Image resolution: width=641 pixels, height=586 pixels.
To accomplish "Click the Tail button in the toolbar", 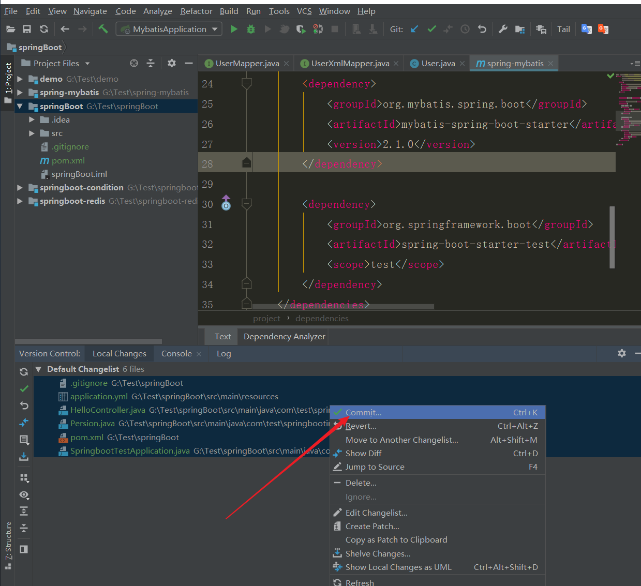I will click(x=563, y=29).
